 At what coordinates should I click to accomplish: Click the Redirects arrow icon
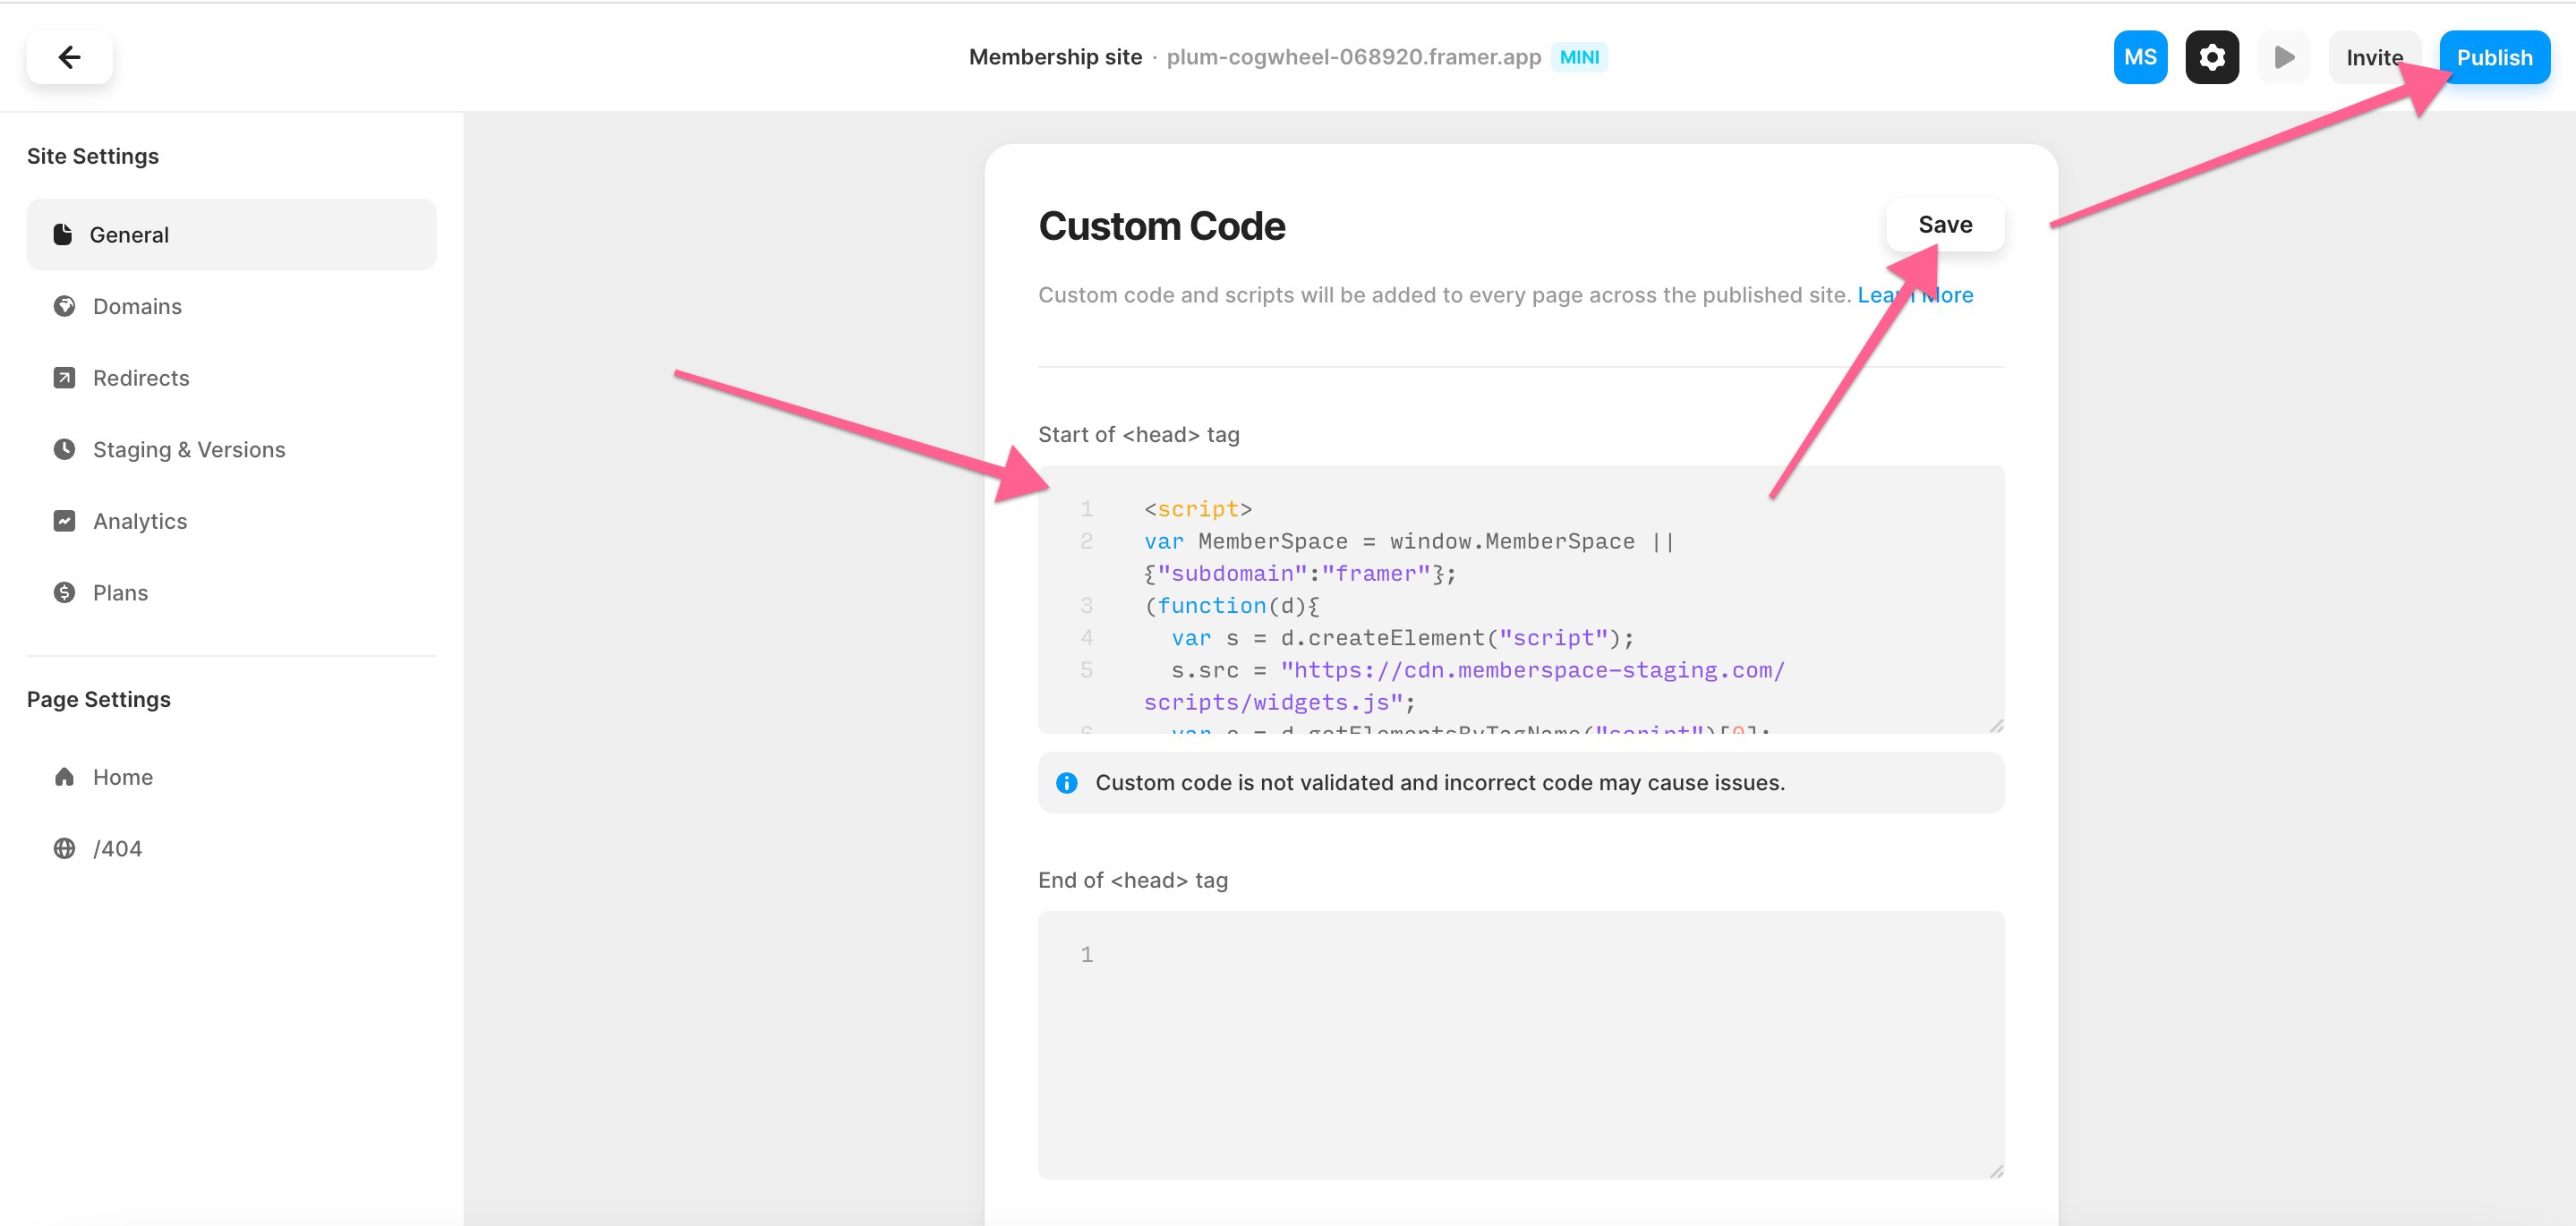pos(64,377)
